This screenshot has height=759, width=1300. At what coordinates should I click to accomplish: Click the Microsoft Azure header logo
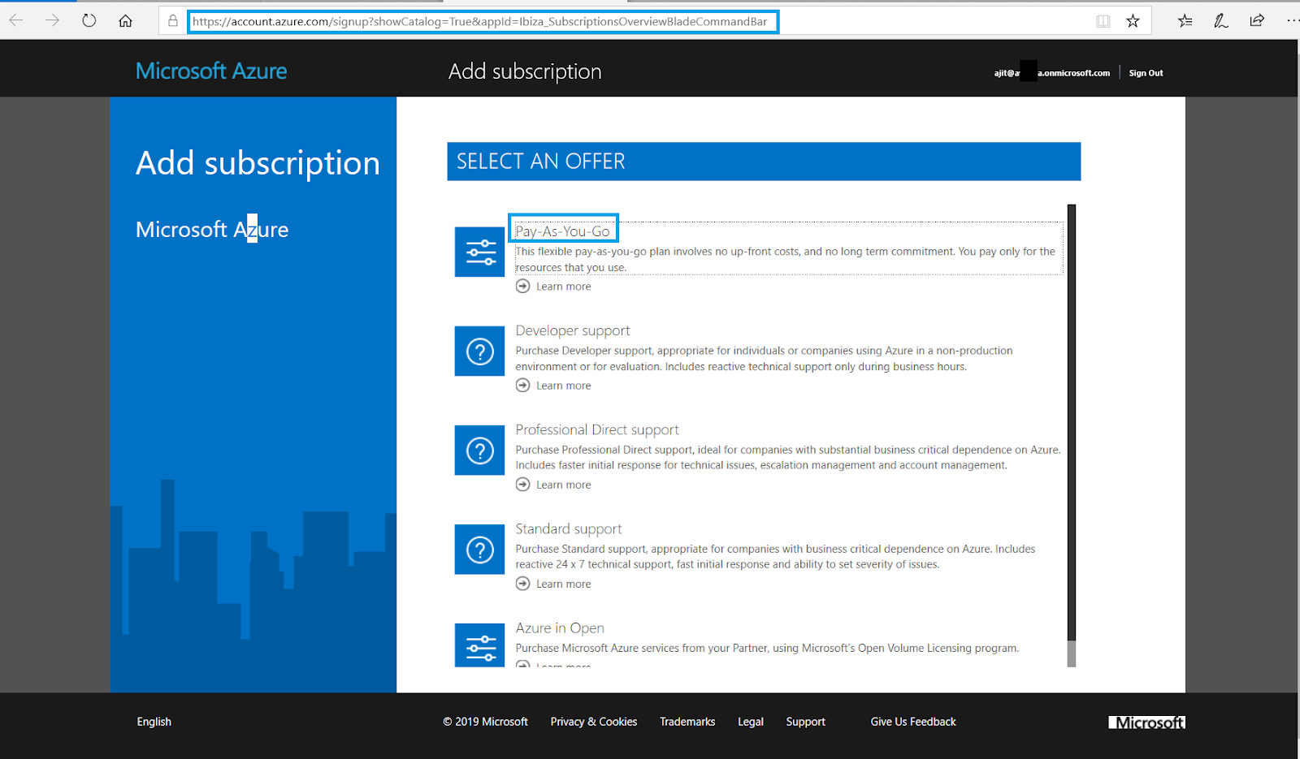[x=211, y=71]
